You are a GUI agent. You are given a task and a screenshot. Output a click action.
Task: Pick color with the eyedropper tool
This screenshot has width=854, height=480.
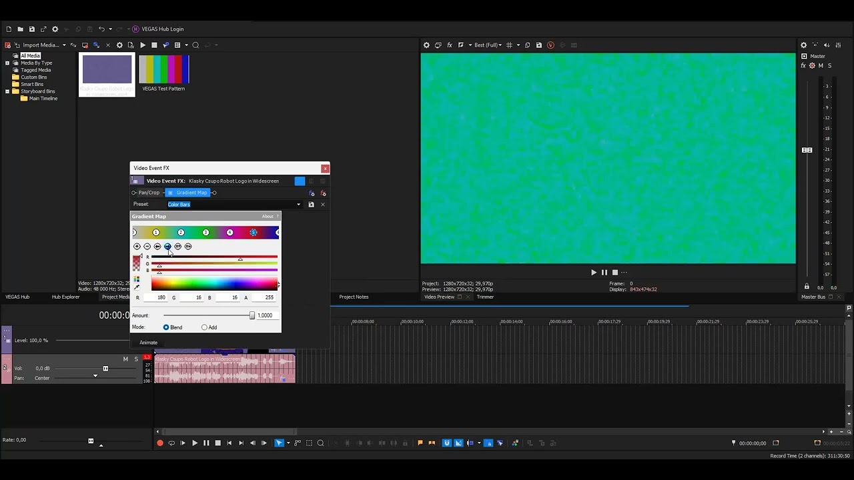pyautogui.click(x=137, y=287)
